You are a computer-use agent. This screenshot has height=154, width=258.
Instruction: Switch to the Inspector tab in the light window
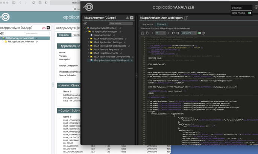[64, 35]
